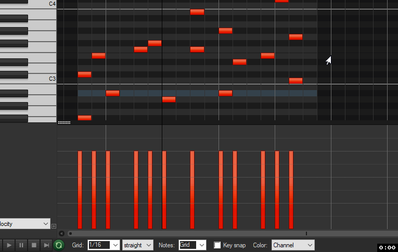398x252 pixels.
Task: Click the 0:00 time display
Action: click(388, 247)
